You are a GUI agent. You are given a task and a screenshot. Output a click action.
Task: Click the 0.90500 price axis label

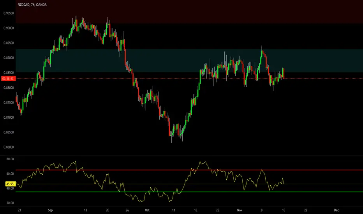[9, 13]
